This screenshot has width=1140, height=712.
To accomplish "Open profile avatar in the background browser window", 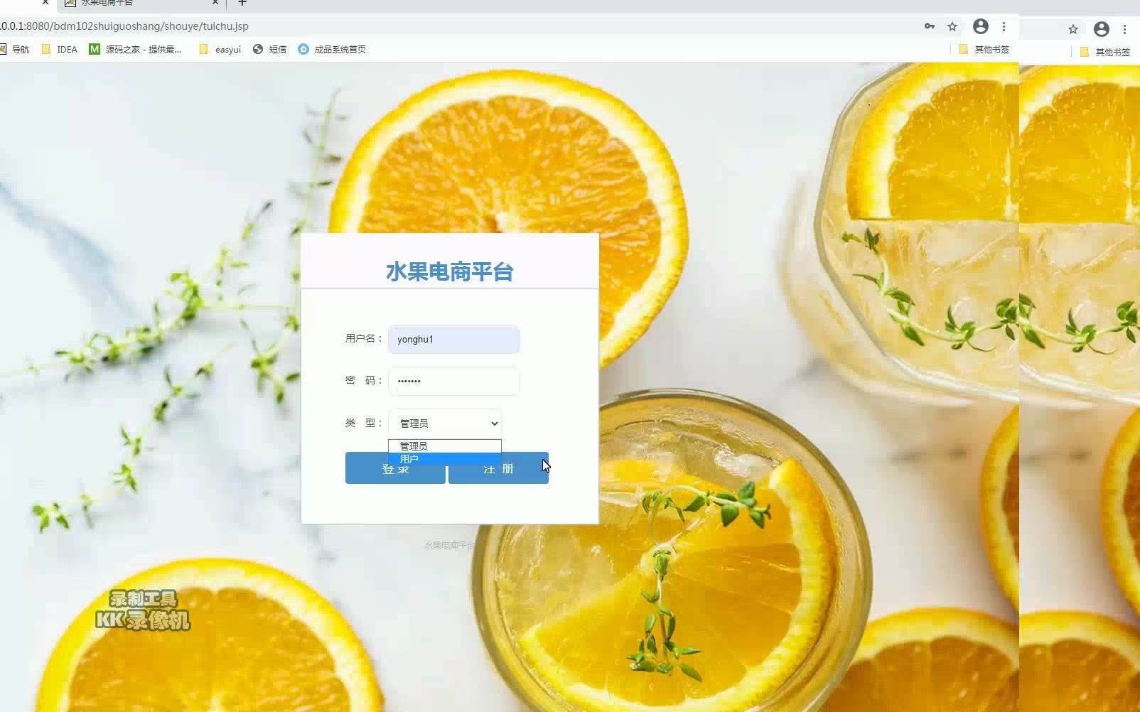I will tap(1102, 29).
